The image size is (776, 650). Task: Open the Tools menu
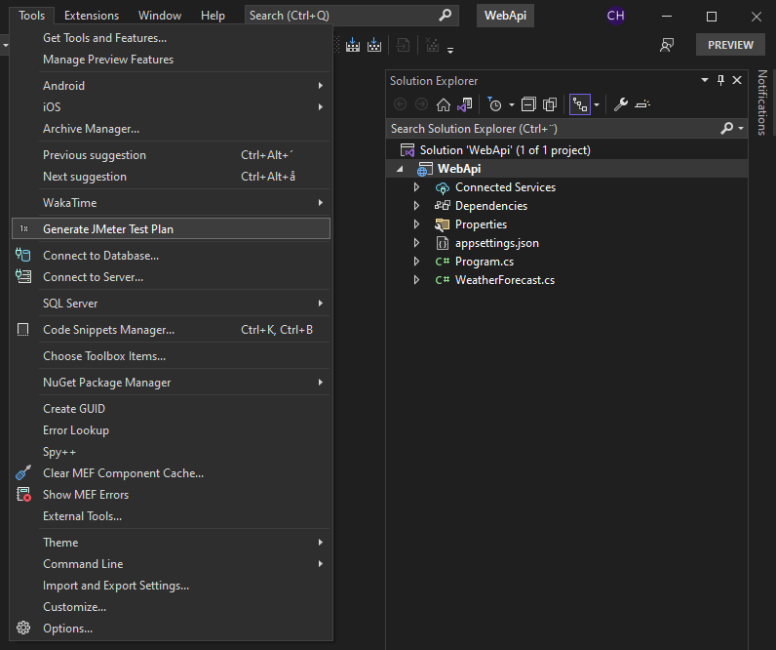click(x=31, y=16)
